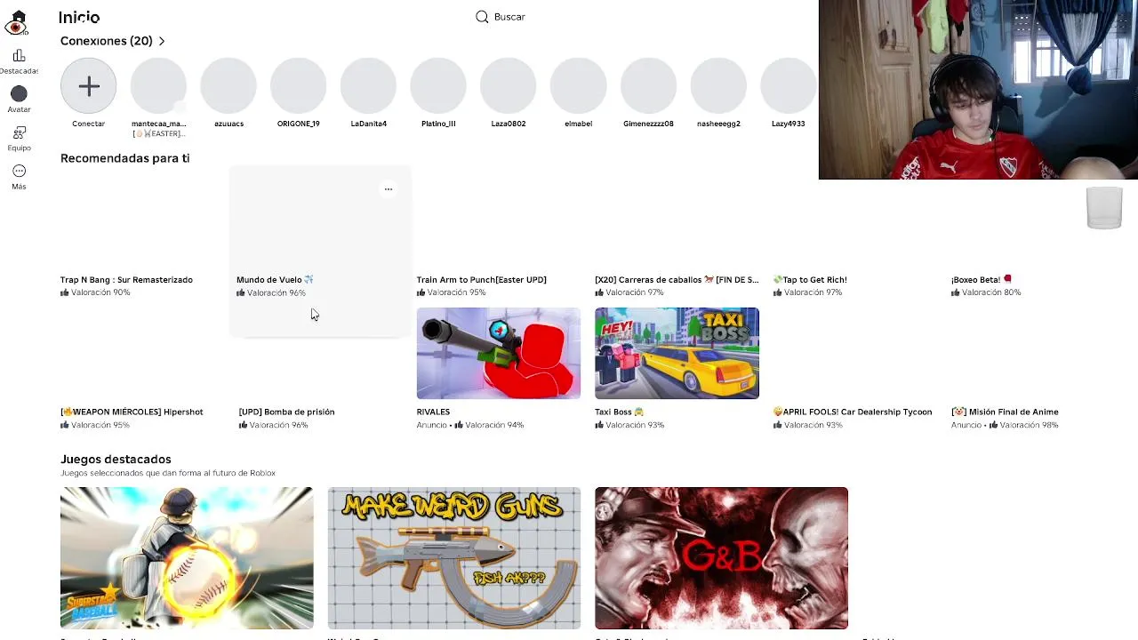Click the thumbs-up icon on Mundo de Vuelo
Viewport: 1138px width, 640px height.
tap(241, 292)
